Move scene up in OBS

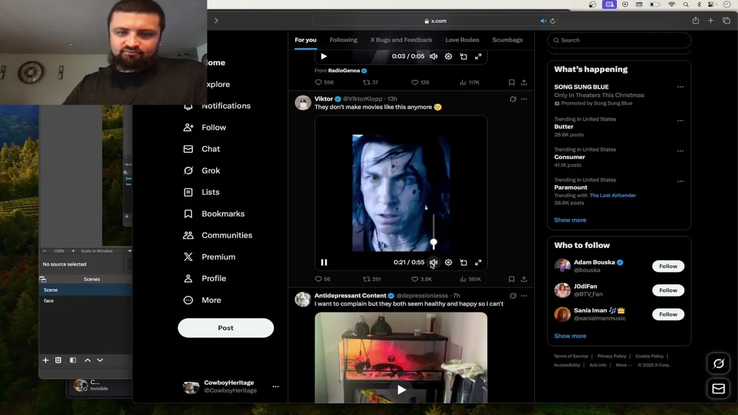(x=88, y=360)
